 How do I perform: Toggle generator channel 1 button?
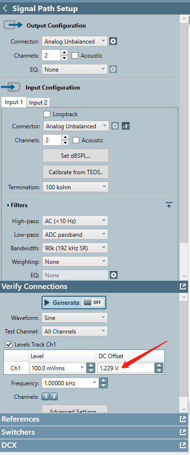point(46,397)
